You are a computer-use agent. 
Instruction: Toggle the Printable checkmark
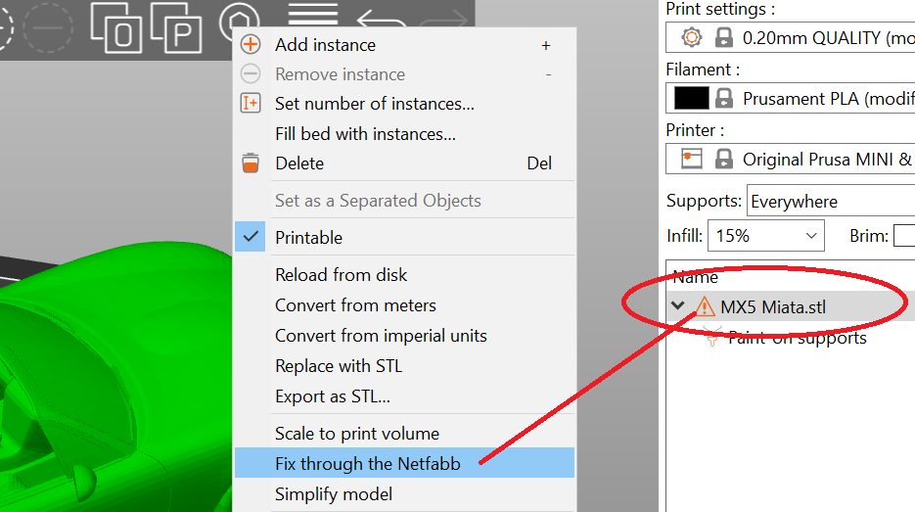(251, 237)
